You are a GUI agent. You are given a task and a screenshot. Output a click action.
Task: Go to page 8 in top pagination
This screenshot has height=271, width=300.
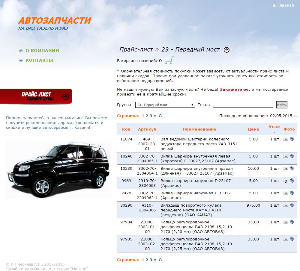click(160, 116)
